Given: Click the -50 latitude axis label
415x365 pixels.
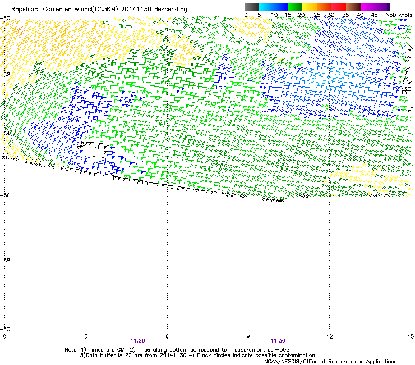Looking at the screenshot, I should pyautogui.click(x=5, y=19).
